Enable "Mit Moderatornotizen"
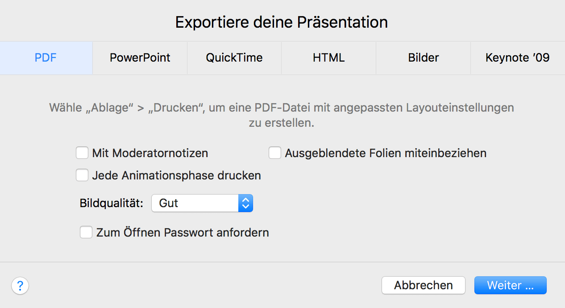The width and height of the screenshot is (565, 308). coord(82,153)
